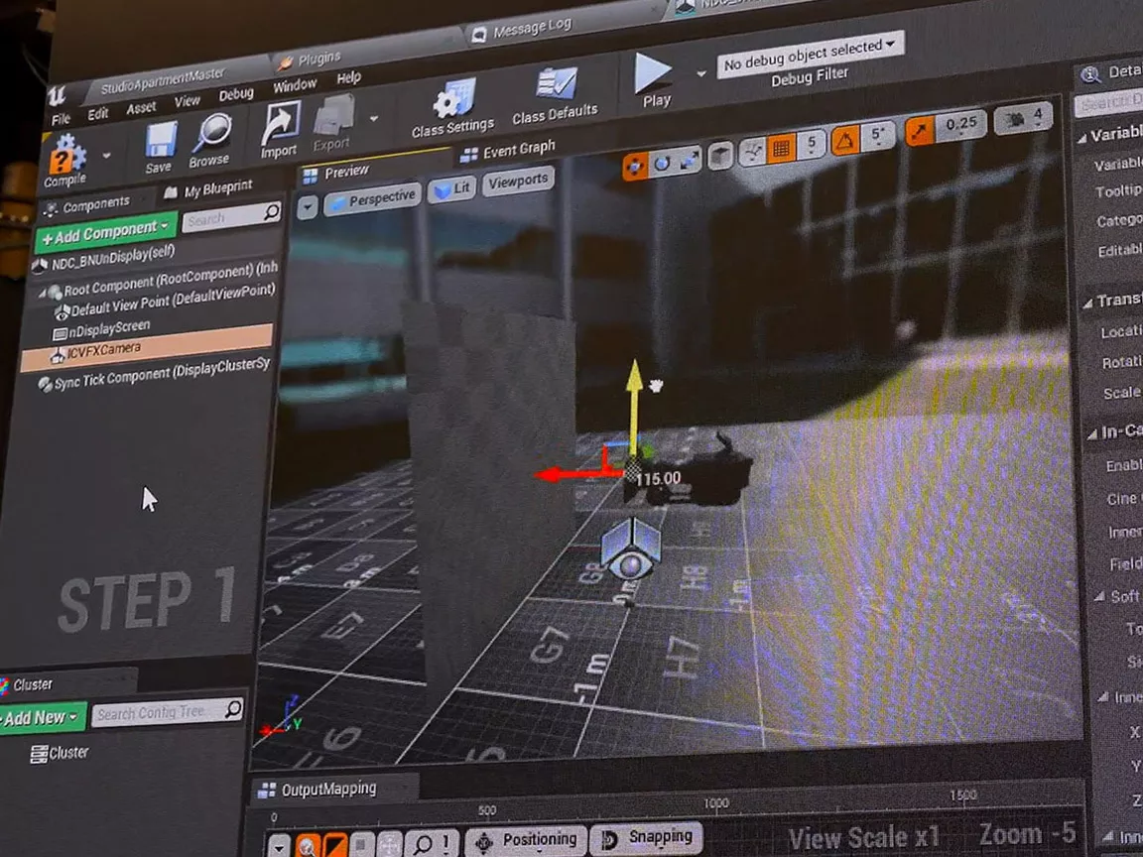The width and height of the screenshot is (1143, 857).
Task: Browse to asset in Content Browser
Action: [x=210, y=140]
